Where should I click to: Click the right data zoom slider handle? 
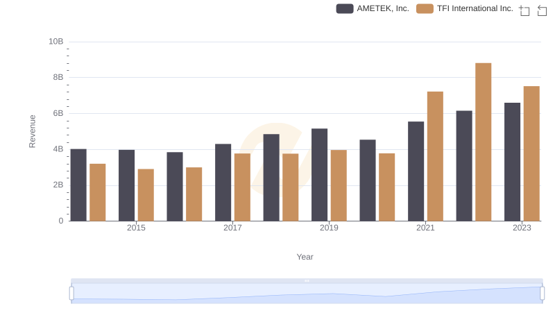(542, 294)
